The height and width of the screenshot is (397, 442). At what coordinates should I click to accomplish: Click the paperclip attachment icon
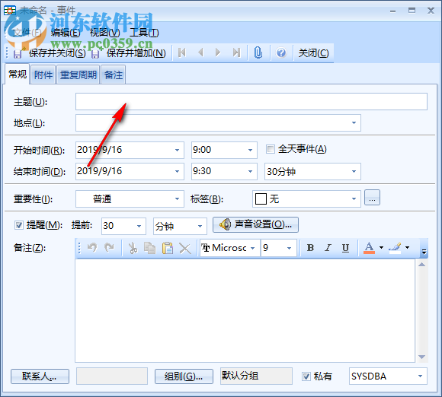click(x=258, y=52)
